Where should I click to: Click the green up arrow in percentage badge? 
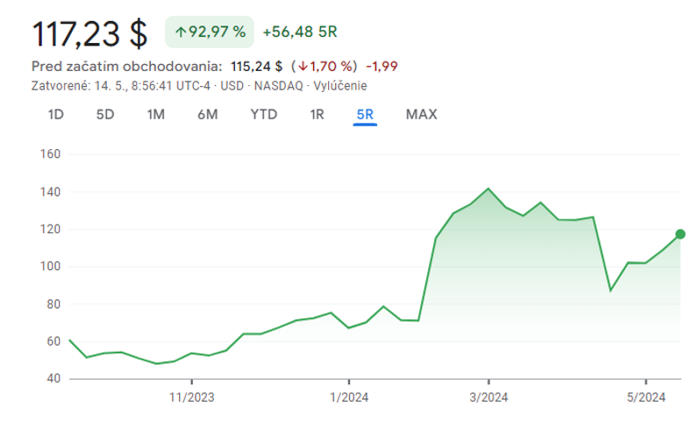[x=181, y=32]
